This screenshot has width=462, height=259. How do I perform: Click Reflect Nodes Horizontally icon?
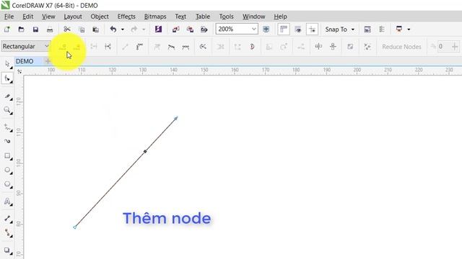[x=318, y=47]
